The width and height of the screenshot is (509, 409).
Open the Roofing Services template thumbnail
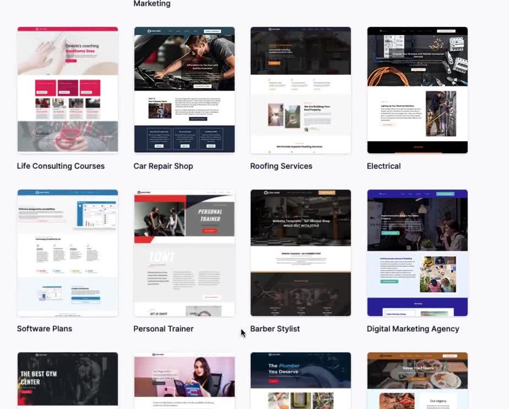pos(301,90)
